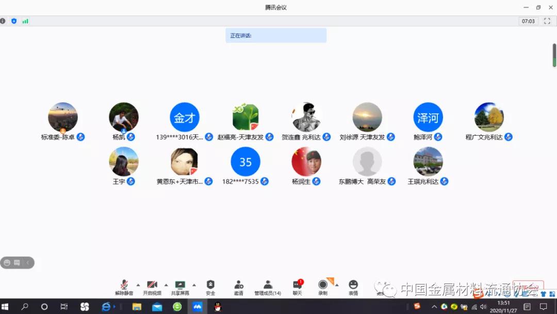Expand share options arrow beside 共享屏幕

[x=194, y=285]
